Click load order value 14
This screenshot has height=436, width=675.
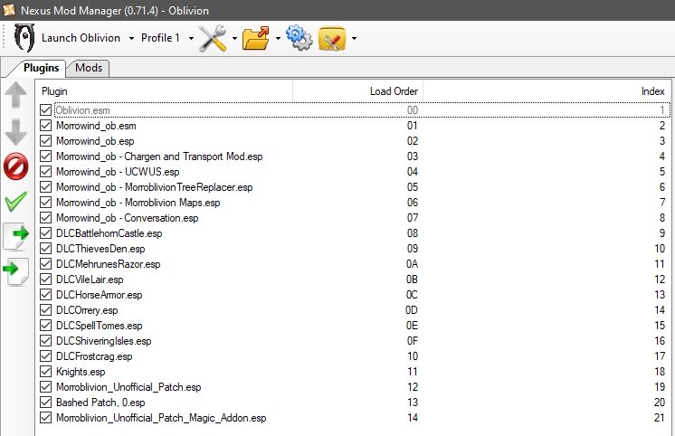[x=413, y=418]
